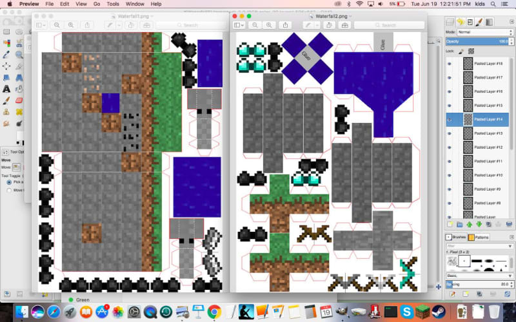
Task: Select GIMP Clone stamp tool
Action: coord(6,112)
